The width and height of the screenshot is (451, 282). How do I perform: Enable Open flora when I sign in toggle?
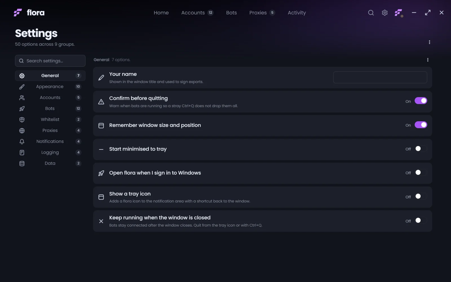click(421, 172)
